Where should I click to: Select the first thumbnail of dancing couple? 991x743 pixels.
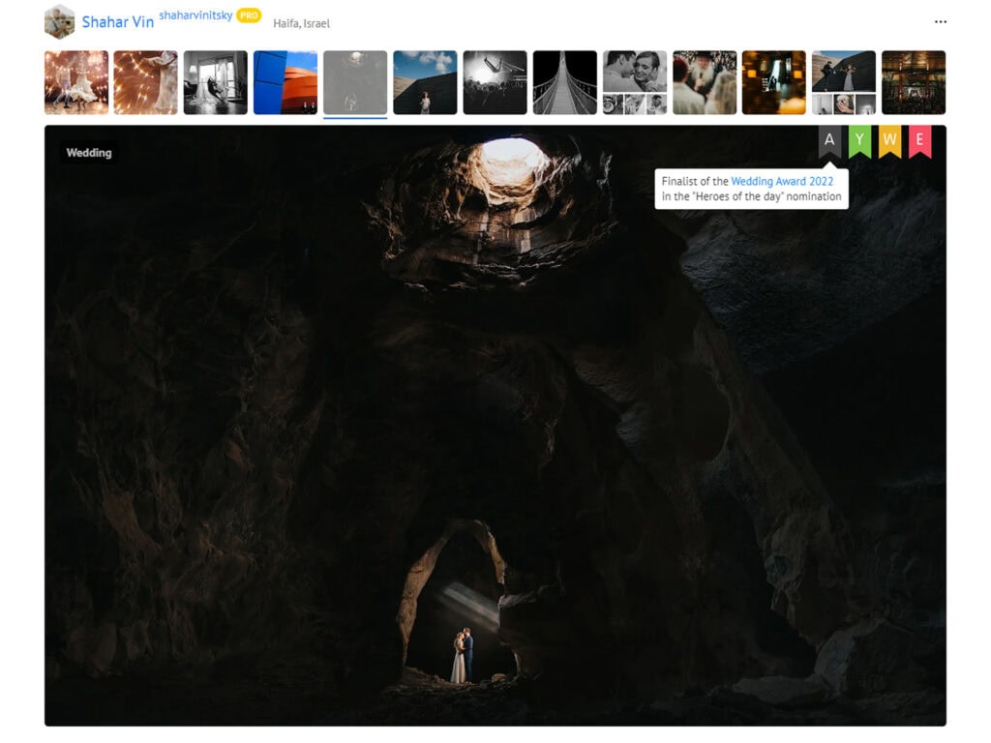[x=76, y=83]
